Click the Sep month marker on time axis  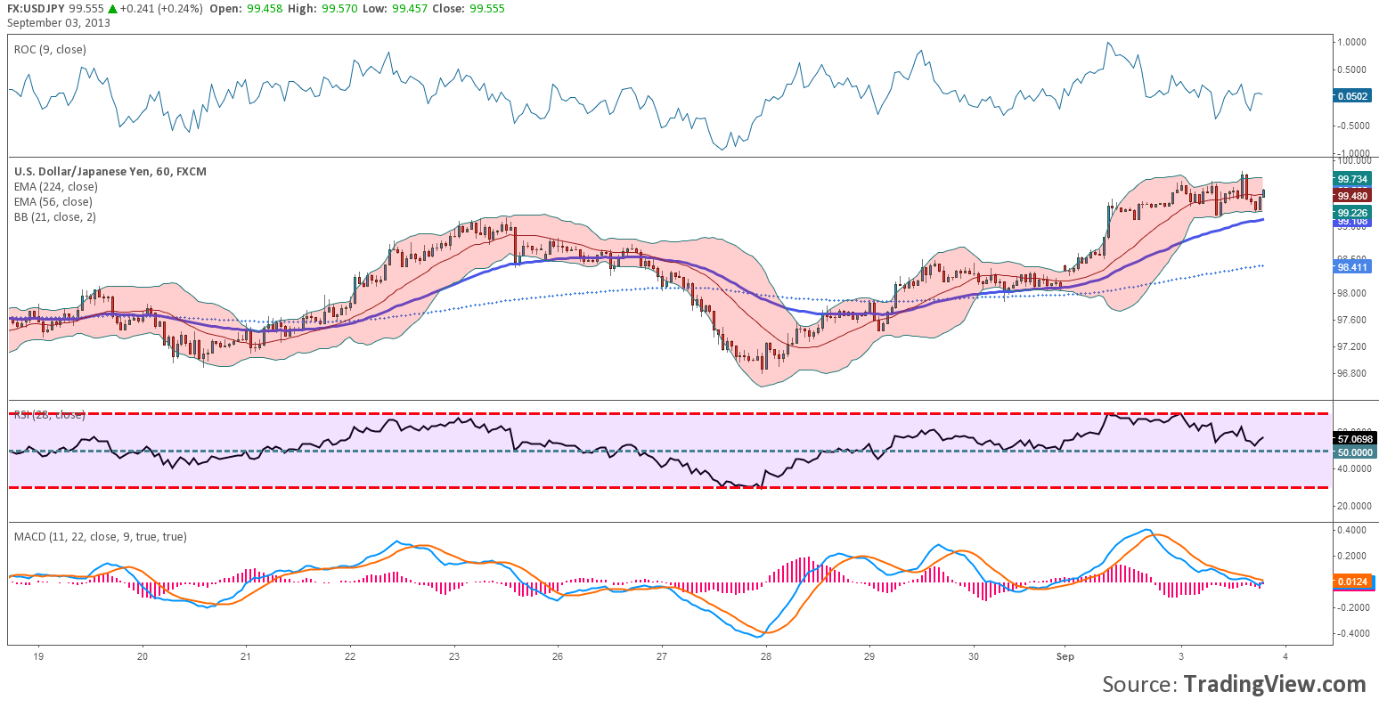pyautogui.click(x=1065, y=656)
